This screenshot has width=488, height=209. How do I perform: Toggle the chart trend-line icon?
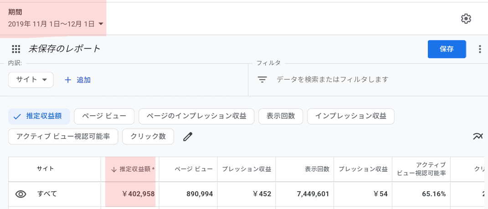pos(478,136)
